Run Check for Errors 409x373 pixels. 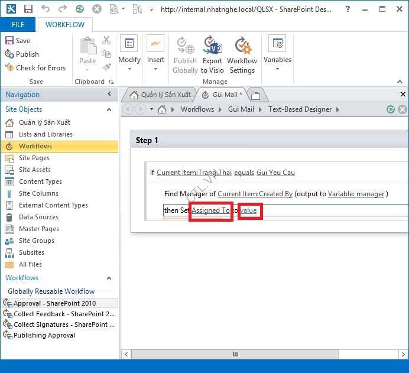tap(35, 67)
